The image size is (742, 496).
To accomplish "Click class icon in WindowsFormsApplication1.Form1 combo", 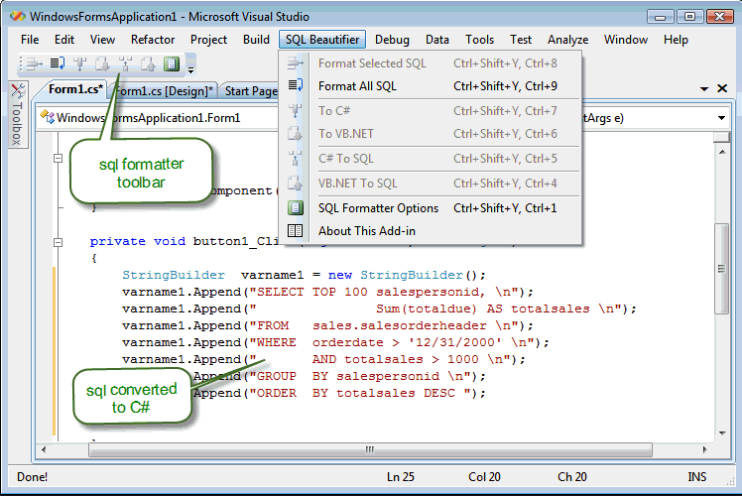I will 48,117.
